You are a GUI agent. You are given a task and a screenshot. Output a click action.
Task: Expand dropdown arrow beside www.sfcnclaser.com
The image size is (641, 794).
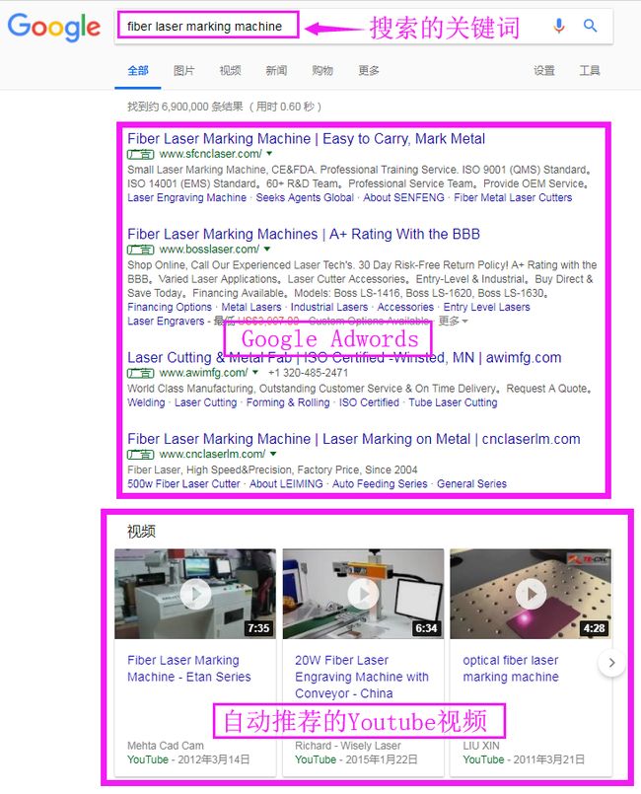point(269,154)
